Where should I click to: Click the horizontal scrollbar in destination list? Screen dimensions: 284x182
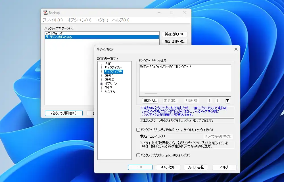pos(151,94)
